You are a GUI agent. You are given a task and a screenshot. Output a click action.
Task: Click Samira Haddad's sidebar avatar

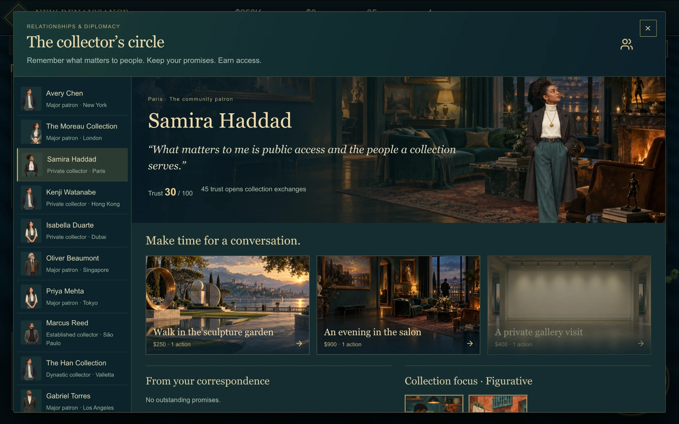(32, 165)
